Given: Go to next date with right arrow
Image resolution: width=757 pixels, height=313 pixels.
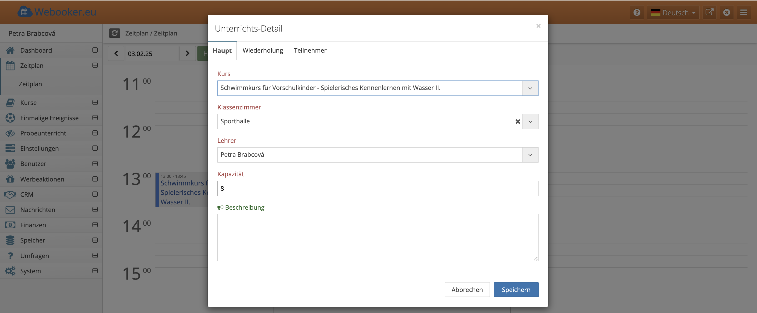Looking at the screenshot, I should (x=187, y=53).
